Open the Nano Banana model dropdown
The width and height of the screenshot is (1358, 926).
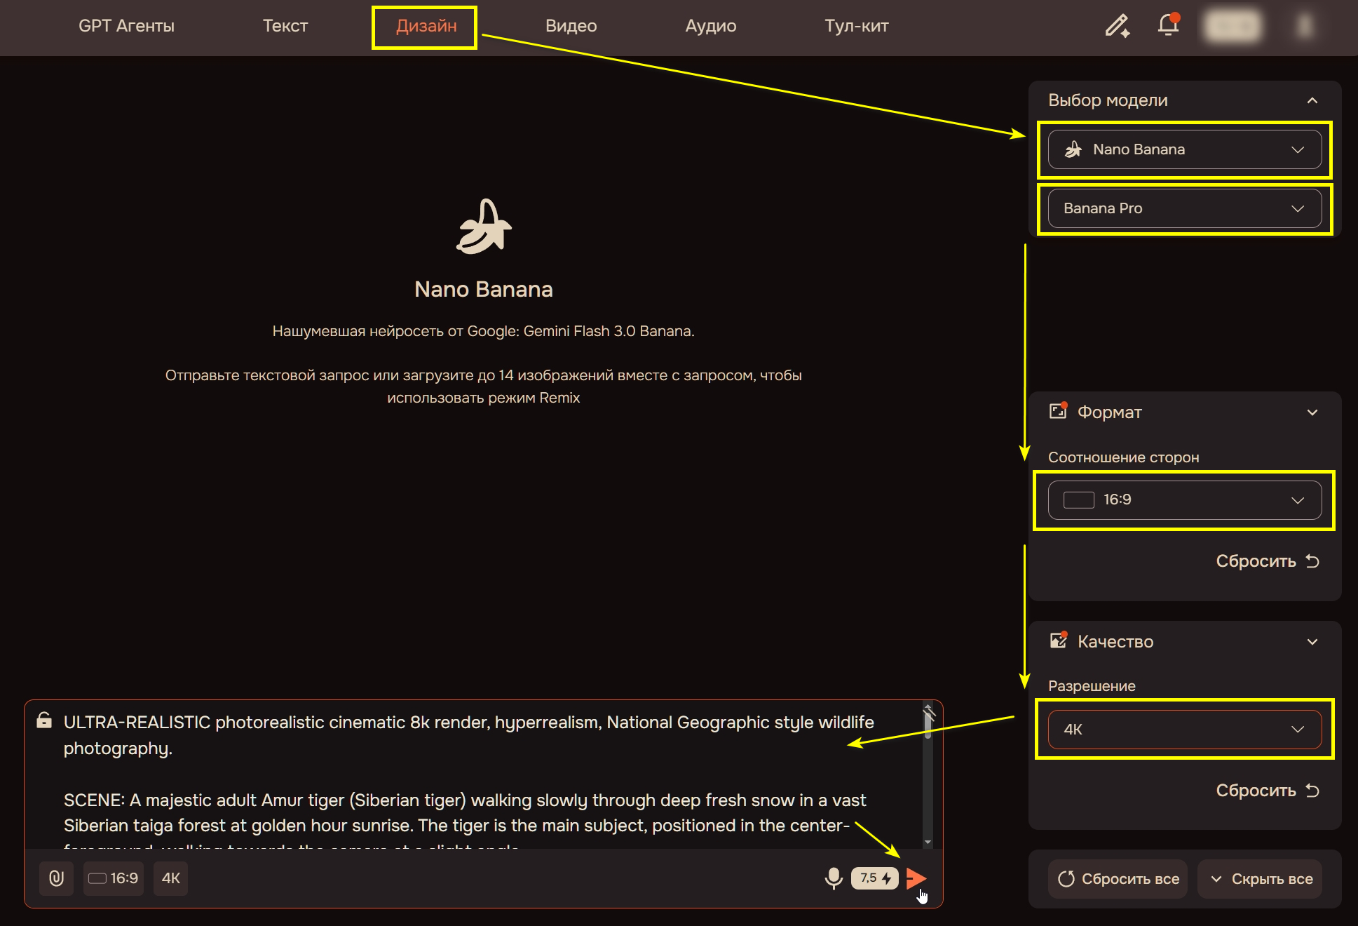point(1185,149)
